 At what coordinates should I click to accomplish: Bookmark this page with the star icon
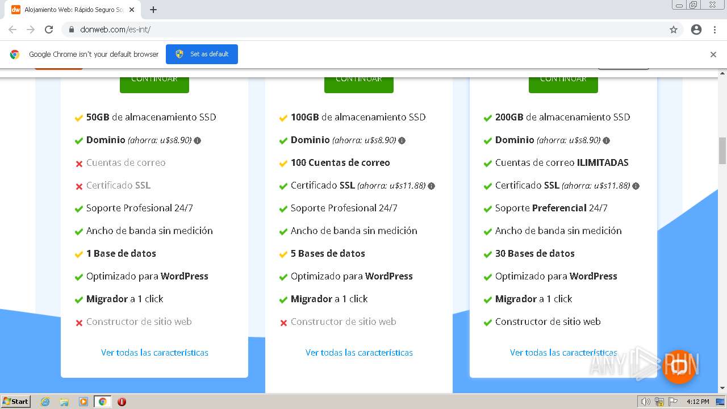pyautogui.click(x=674, y=30)
